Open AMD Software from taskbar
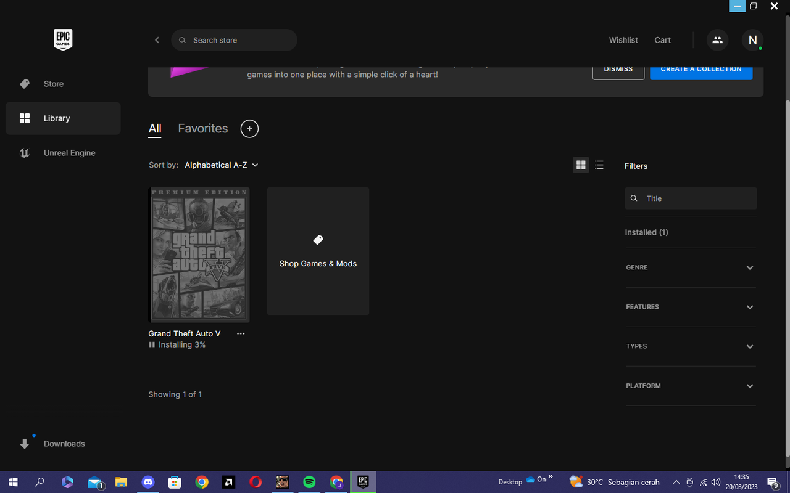Image resolution: width=790 pixels, height=493 pixels. tap(229, 482)
